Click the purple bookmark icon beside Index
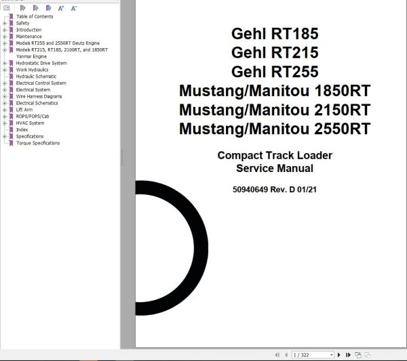407x361 pixels. (11, 129)
